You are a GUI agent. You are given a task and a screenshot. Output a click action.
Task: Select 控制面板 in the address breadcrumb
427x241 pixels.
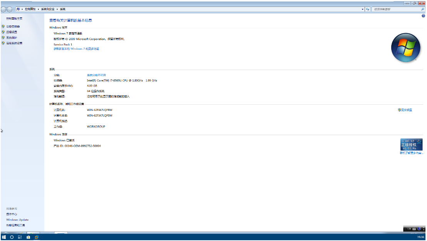[x=30, y=9]
